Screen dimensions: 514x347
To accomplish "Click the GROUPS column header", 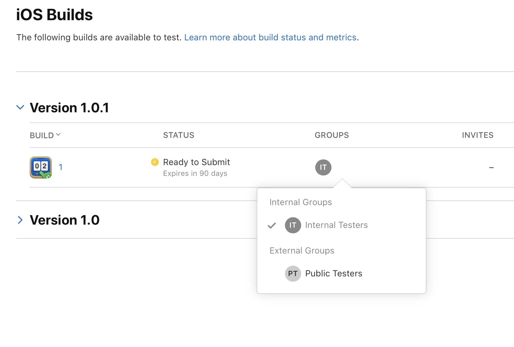I will (331, 135).
